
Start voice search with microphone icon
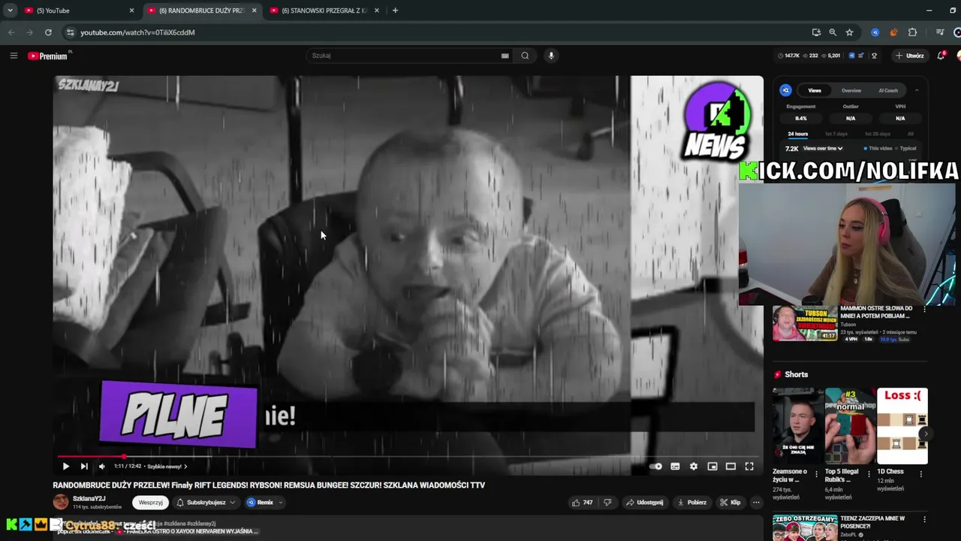tap(551, 56)
